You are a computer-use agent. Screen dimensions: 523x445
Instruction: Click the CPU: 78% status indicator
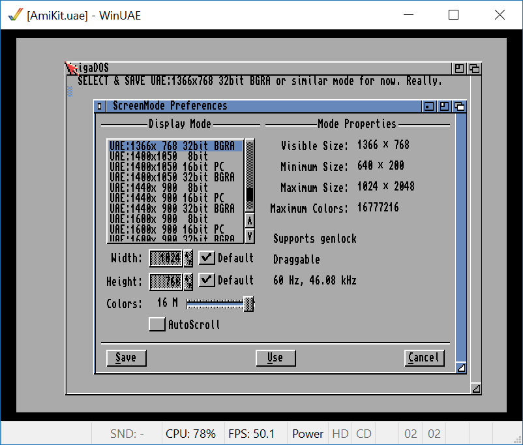(x=193, y=434)
